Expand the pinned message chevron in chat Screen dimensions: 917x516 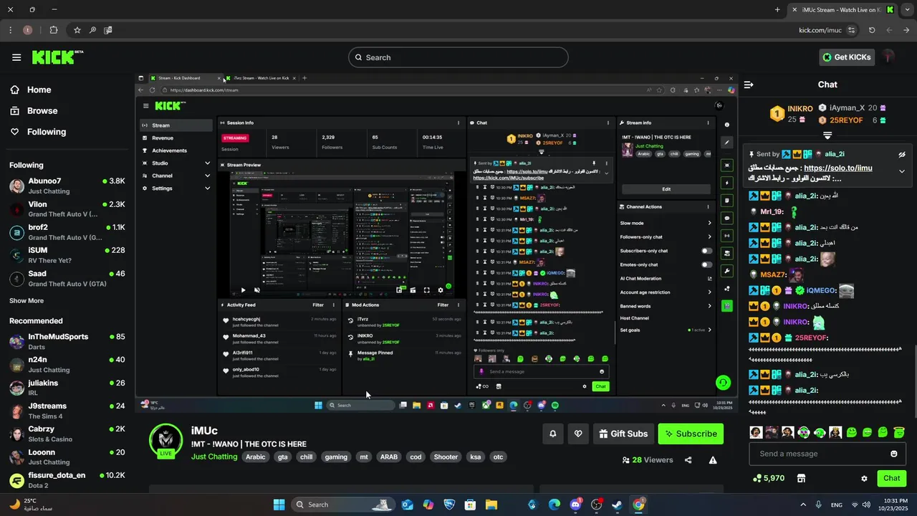pyautogui.click(x=902, y=171)
